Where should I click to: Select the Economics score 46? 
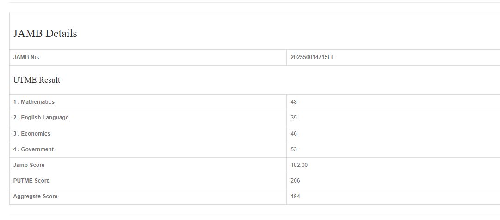[x=294, y=134]
